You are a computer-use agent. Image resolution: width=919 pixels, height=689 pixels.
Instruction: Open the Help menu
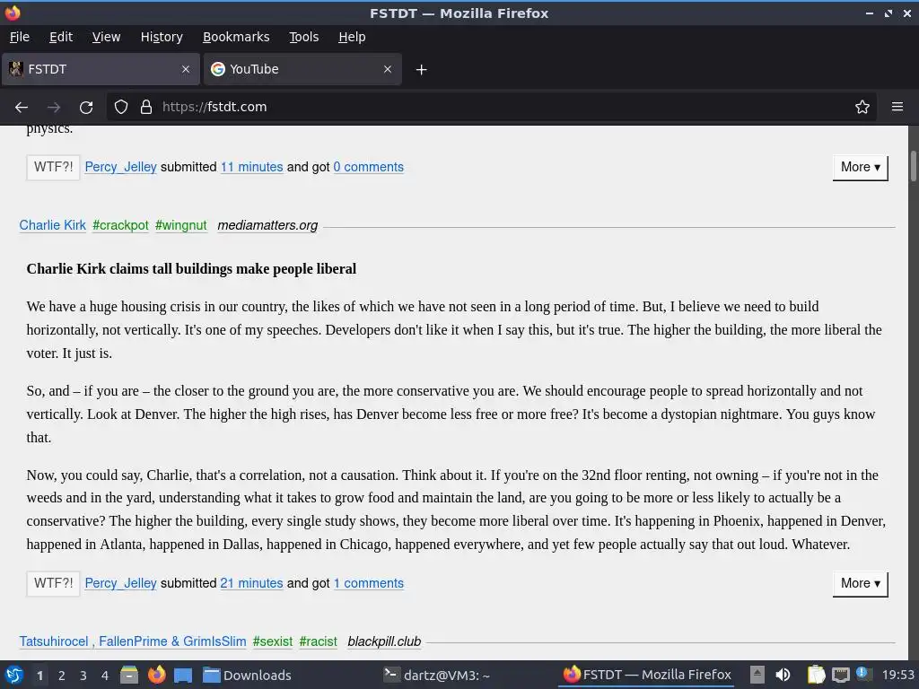tap(352, 37)
